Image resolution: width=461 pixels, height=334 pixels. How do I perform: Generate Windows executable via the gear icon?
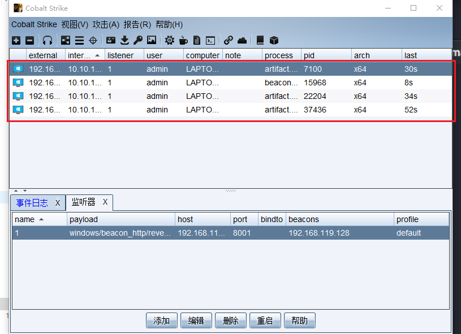point(170,40)
